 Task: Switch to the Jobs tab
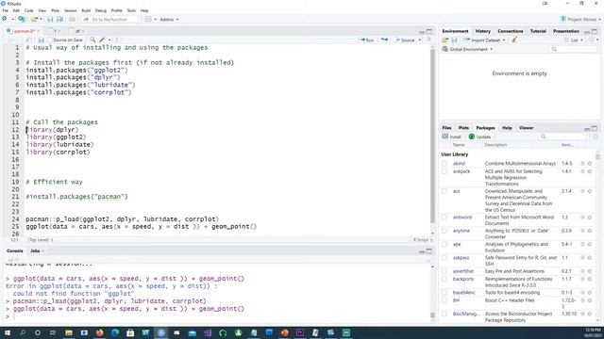35,251
